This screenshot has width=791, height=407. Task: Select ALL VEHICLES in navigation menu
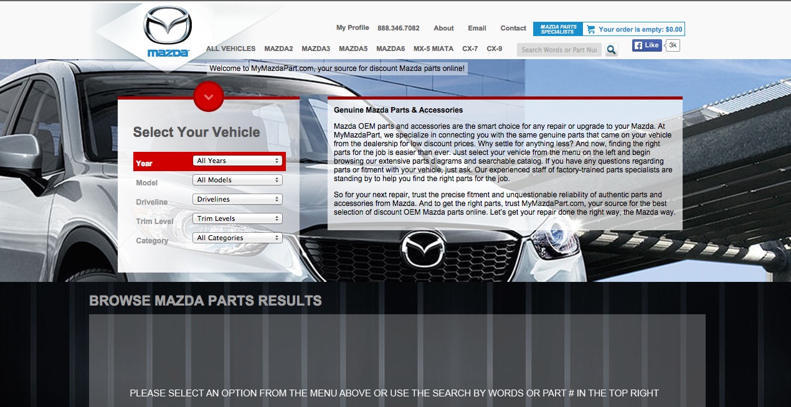click(x=230, y=49)
